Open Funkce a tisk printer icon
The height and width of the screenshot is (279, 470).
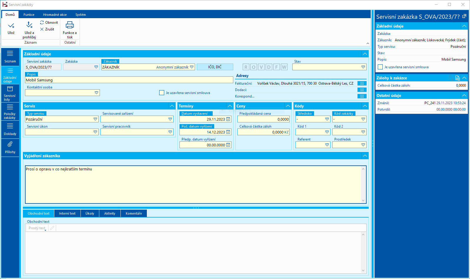[70, 25]
